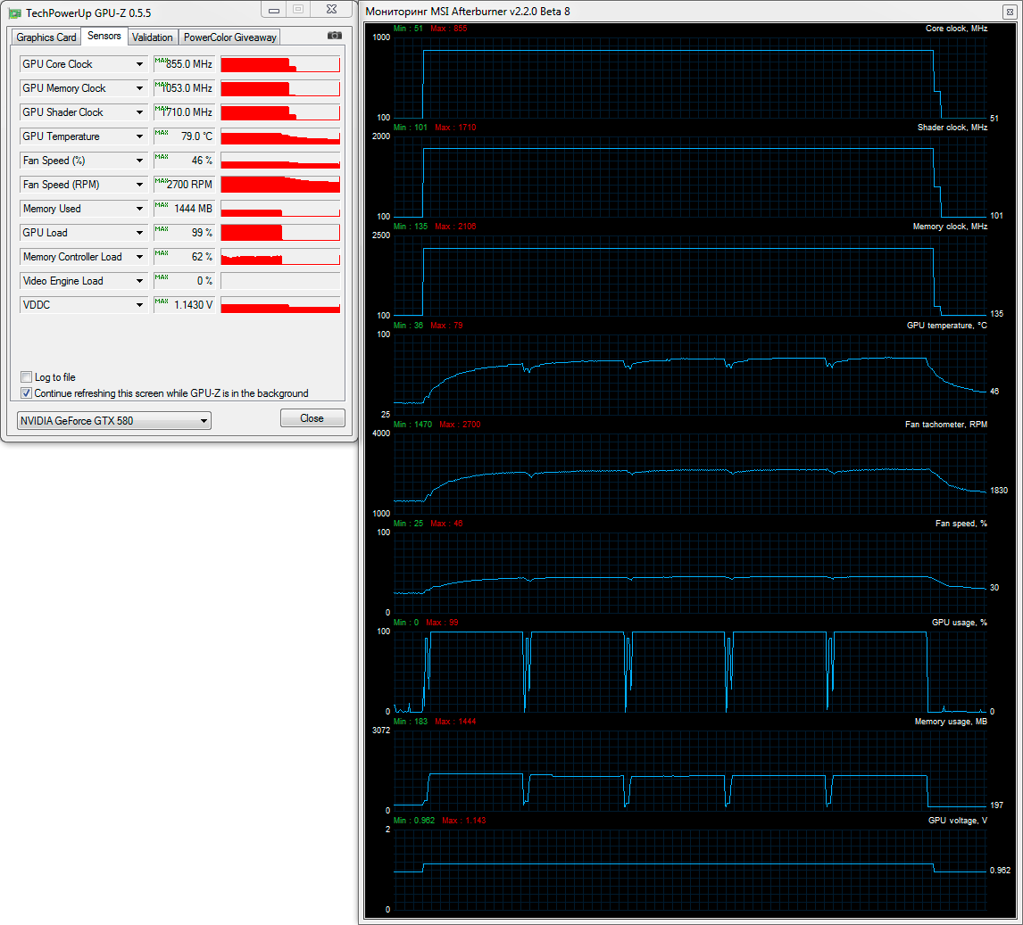Click the GPU-Z screenshot camera icon

[335, 36]
